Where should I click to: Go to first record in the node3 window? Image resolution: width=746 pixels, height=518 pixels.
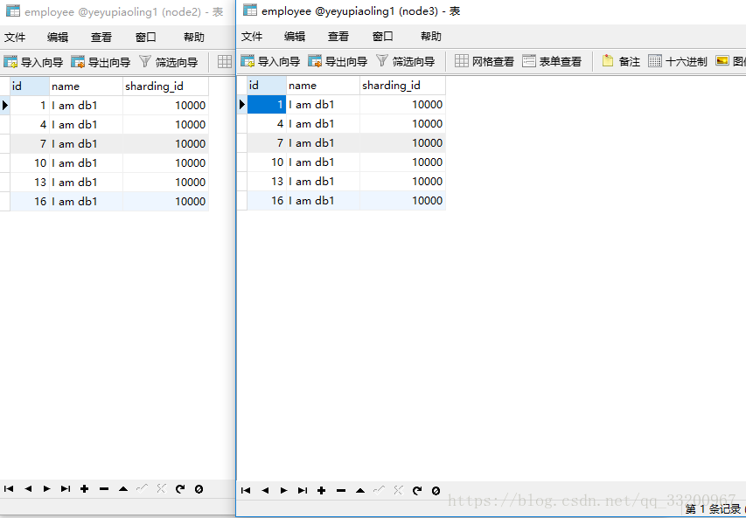click(246, 491)
